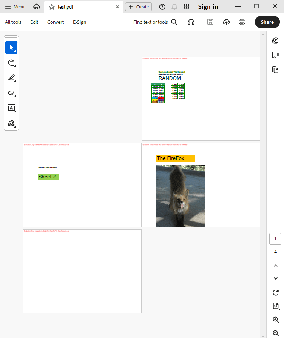Activate the Highlight text tool
284x338 pixels.
point(11,78)
